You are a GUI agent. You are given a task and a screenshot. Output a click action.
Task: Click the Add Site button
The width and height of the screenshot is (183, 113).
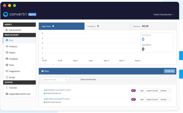[170, 71]
